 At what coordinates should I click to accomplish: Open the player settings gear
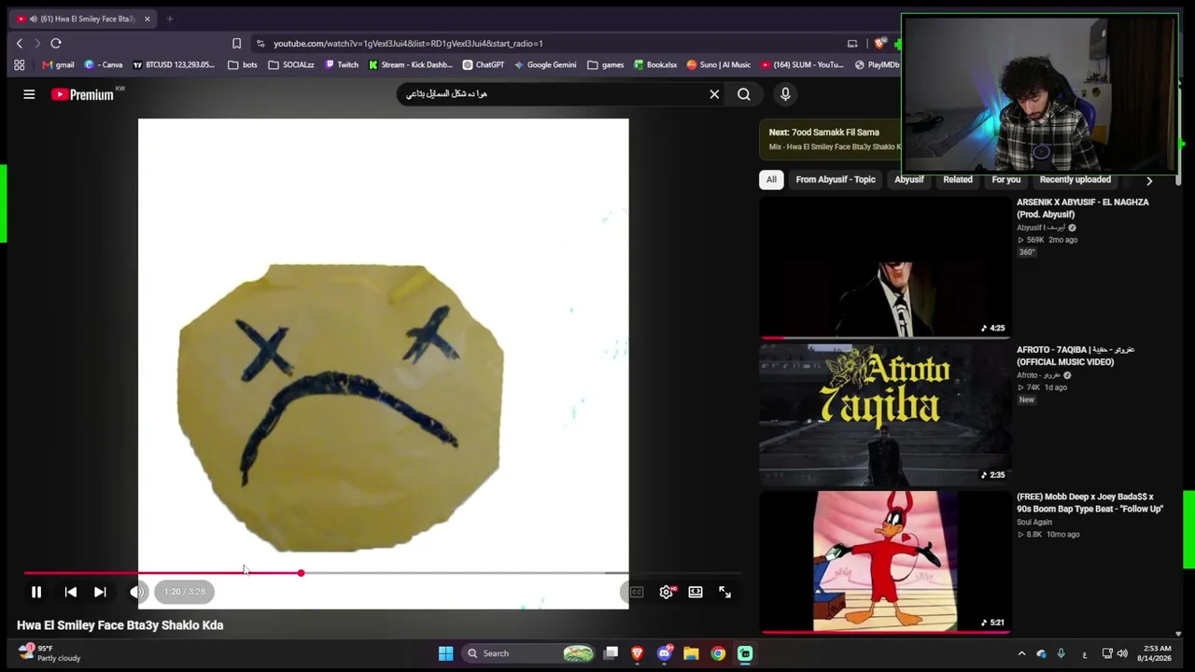[x=667, y=592]
